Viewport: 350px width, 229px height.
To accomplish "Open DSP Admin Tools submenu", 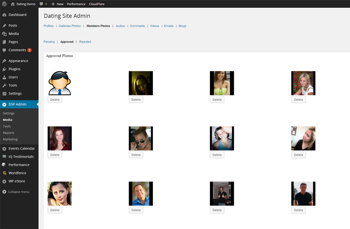I will pos(7,126).
